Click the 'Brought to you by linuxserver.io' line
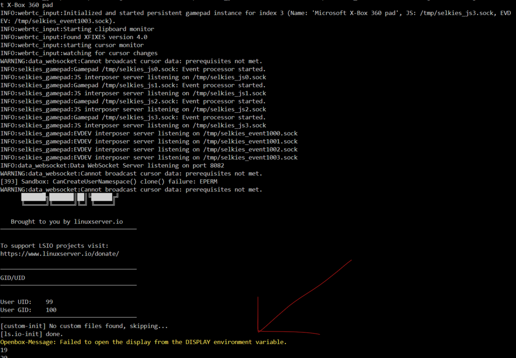Screen dimensions: 516x358 [67, 221]
